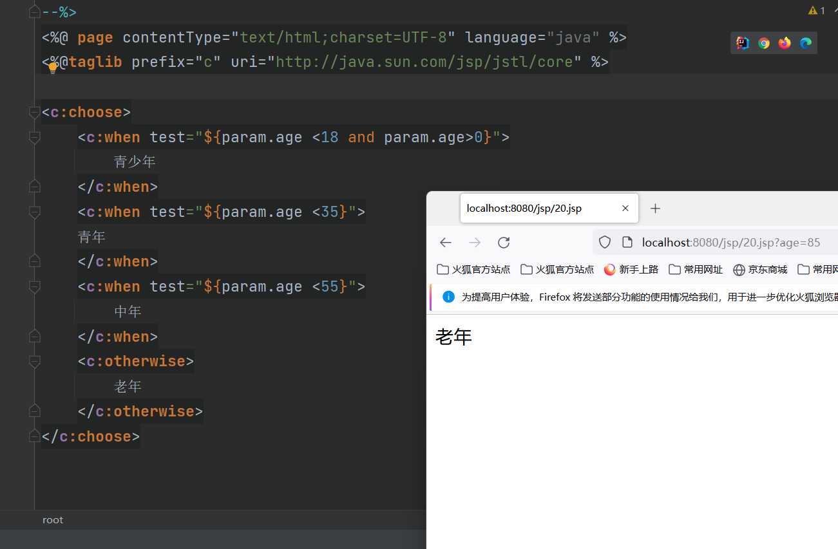Open the 常用网址 bookmark folder
Image resolution: width=838 pixels, height=549 pixels.
click(696, 270)
